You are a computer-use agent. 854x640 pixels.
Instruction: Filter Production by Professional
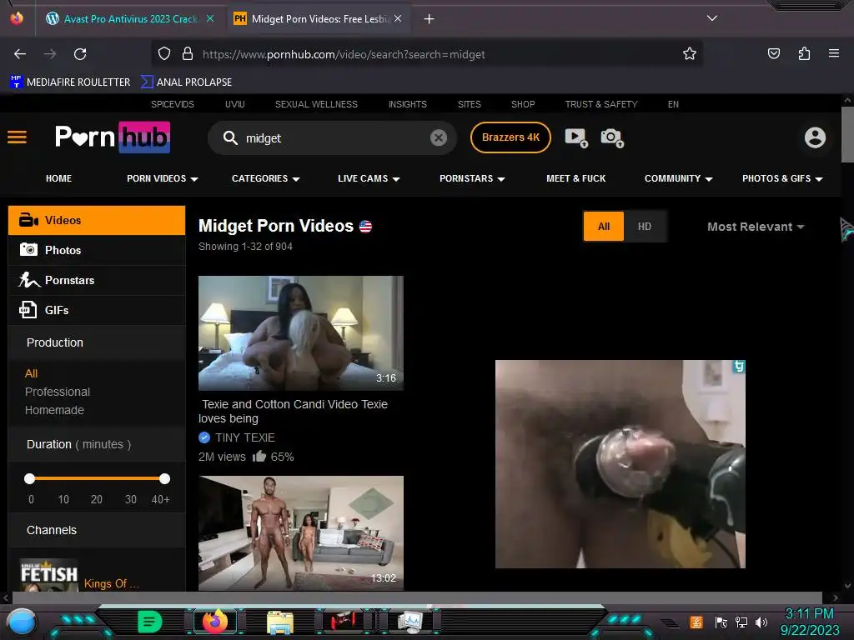click(x=58, y=392)
